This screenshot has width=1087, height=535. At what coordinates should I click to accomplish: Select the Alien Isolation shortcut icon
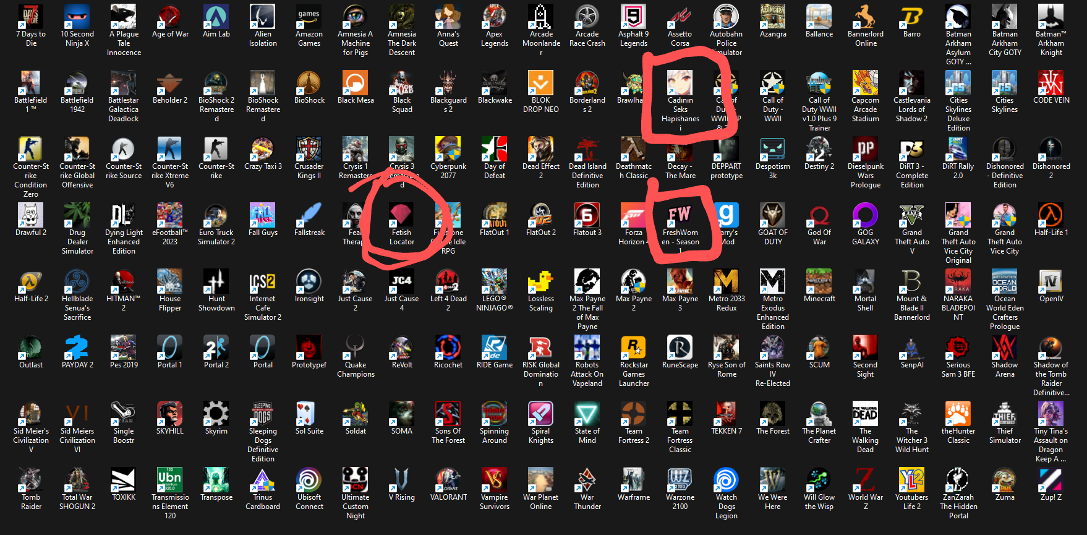tap(263, 16)
